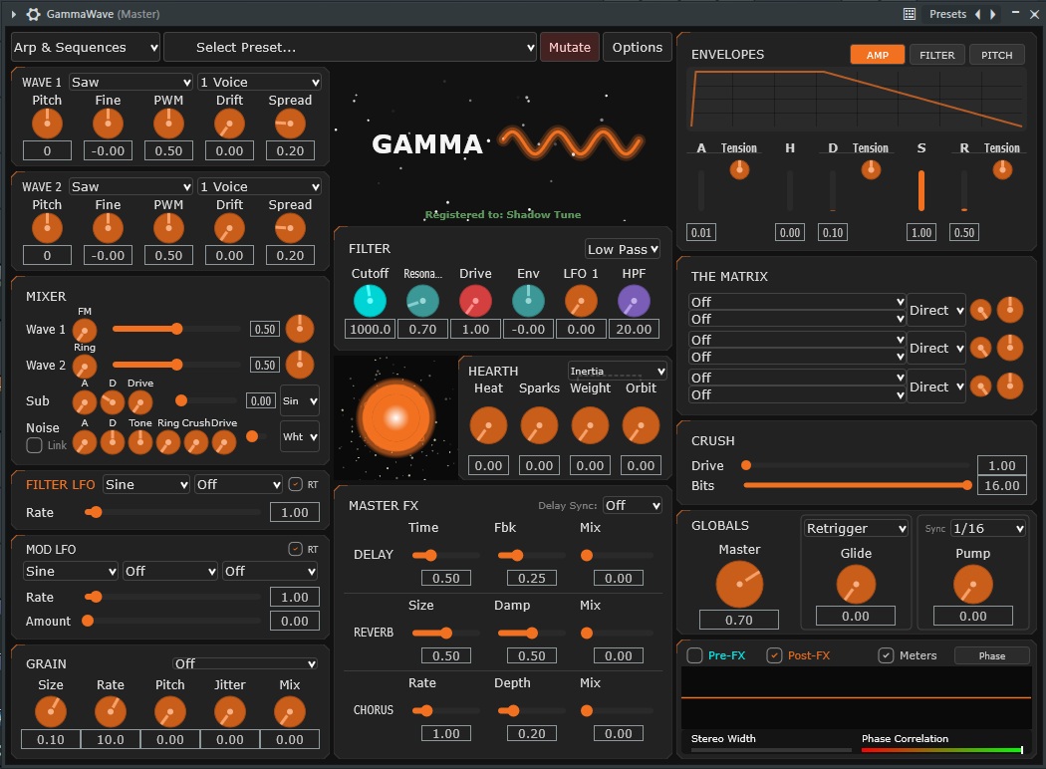The width and height of the screenshot is (1046, 769).
Task: Expand the plugin wrapper arrow
Action: pyautogui.click(x=13, y=14)
